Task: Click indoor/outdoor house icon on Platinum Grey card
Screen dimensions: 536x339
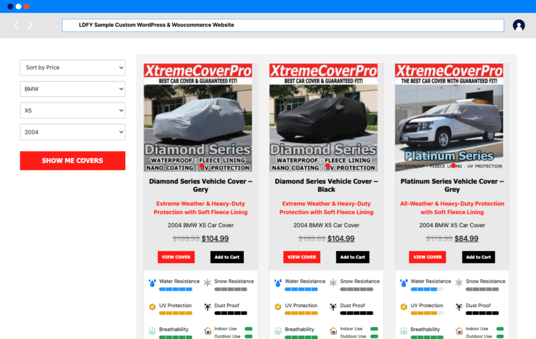Action: coord(459,331)
